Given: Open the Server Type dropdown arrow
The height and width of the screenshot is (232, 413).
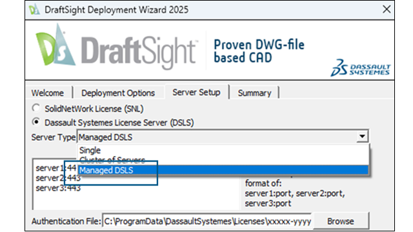Looking at the screenshot, I should coord(363,137).
